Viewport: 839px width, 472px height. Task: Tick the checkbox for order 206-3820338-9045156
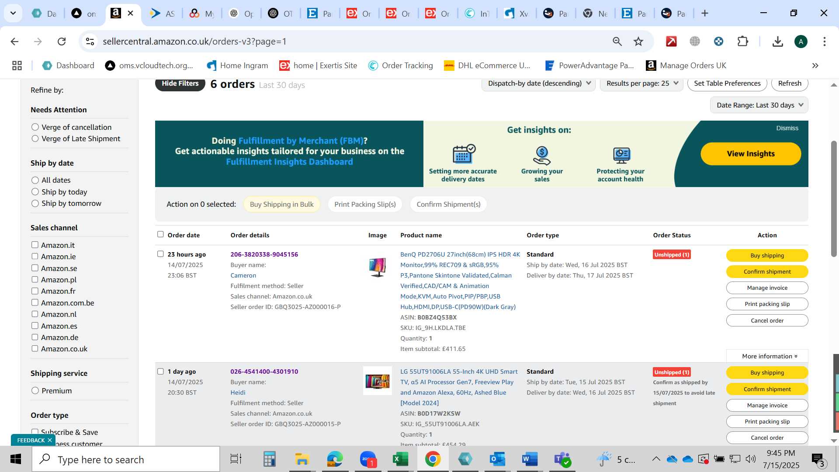coord(160,254)
